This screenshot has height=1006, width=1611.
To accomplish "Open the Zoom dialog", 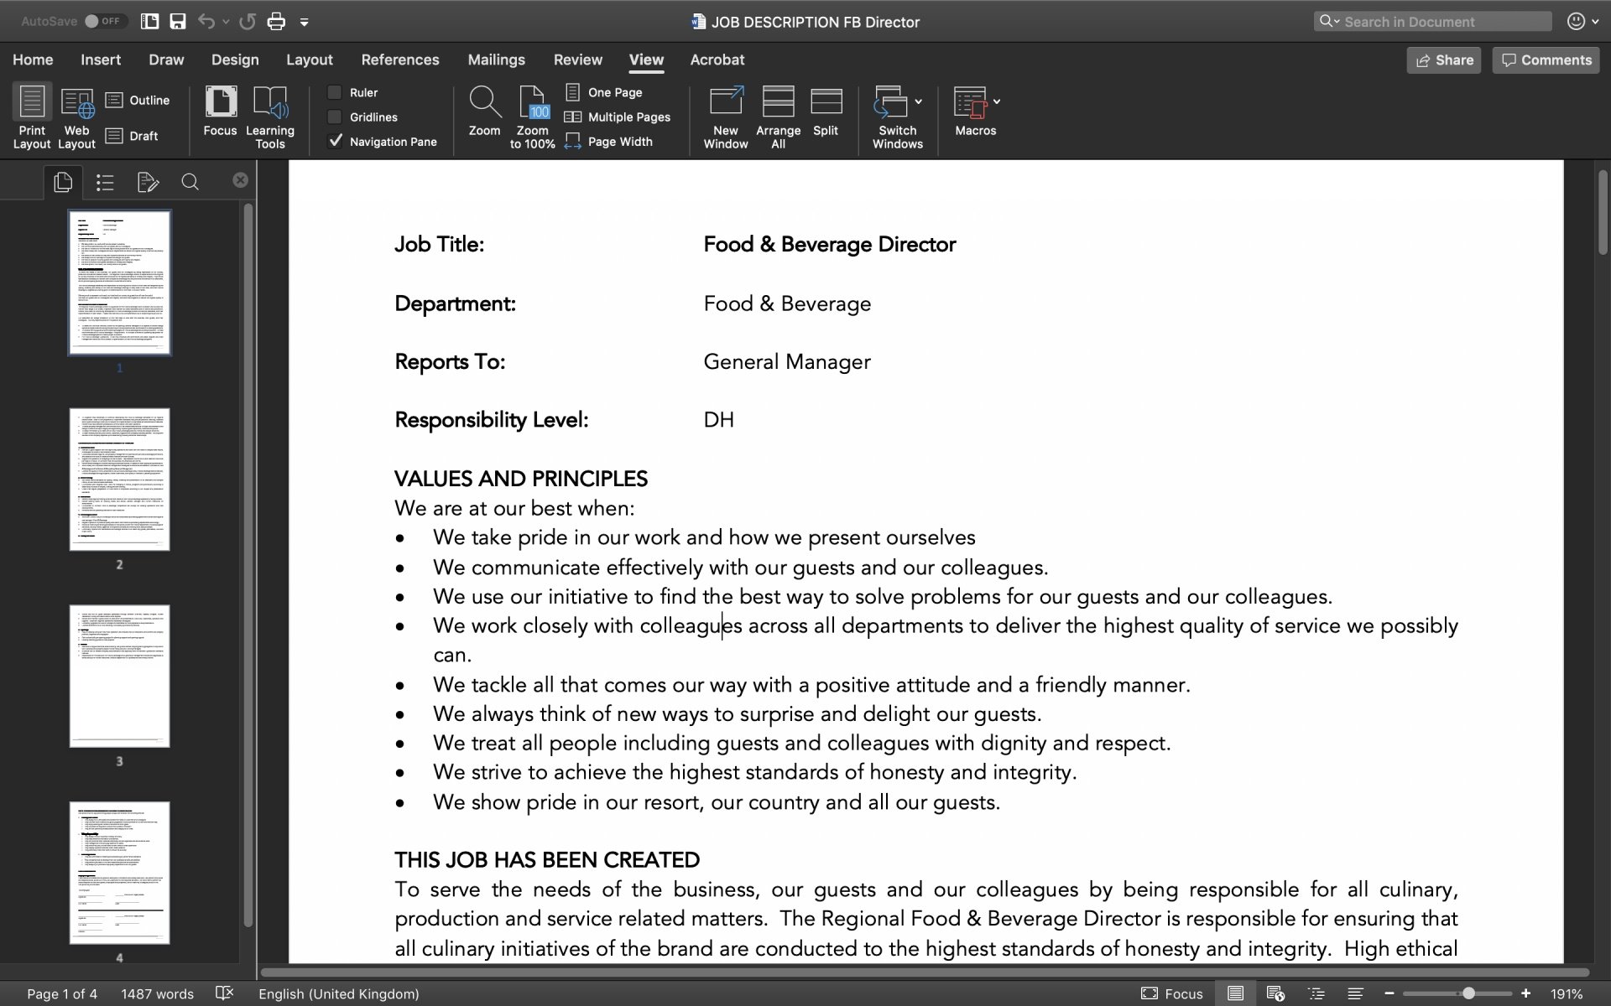I will [484, 111].
